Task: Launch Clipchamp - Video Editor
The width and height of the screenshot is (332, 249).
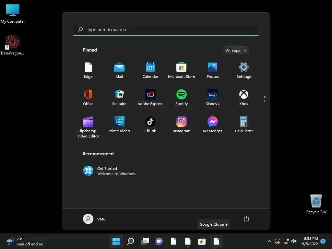Action: click(88, 127)
